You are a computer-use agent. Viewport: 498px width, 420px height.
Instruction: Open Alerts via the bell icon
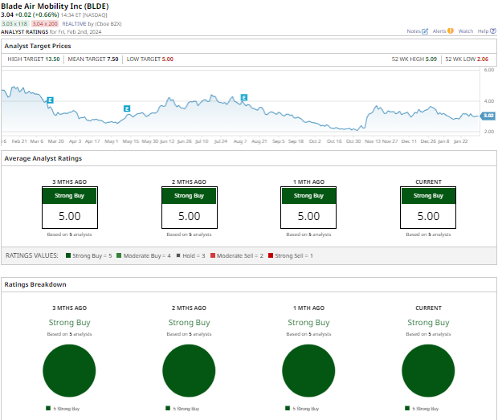(x=450, y=31)
